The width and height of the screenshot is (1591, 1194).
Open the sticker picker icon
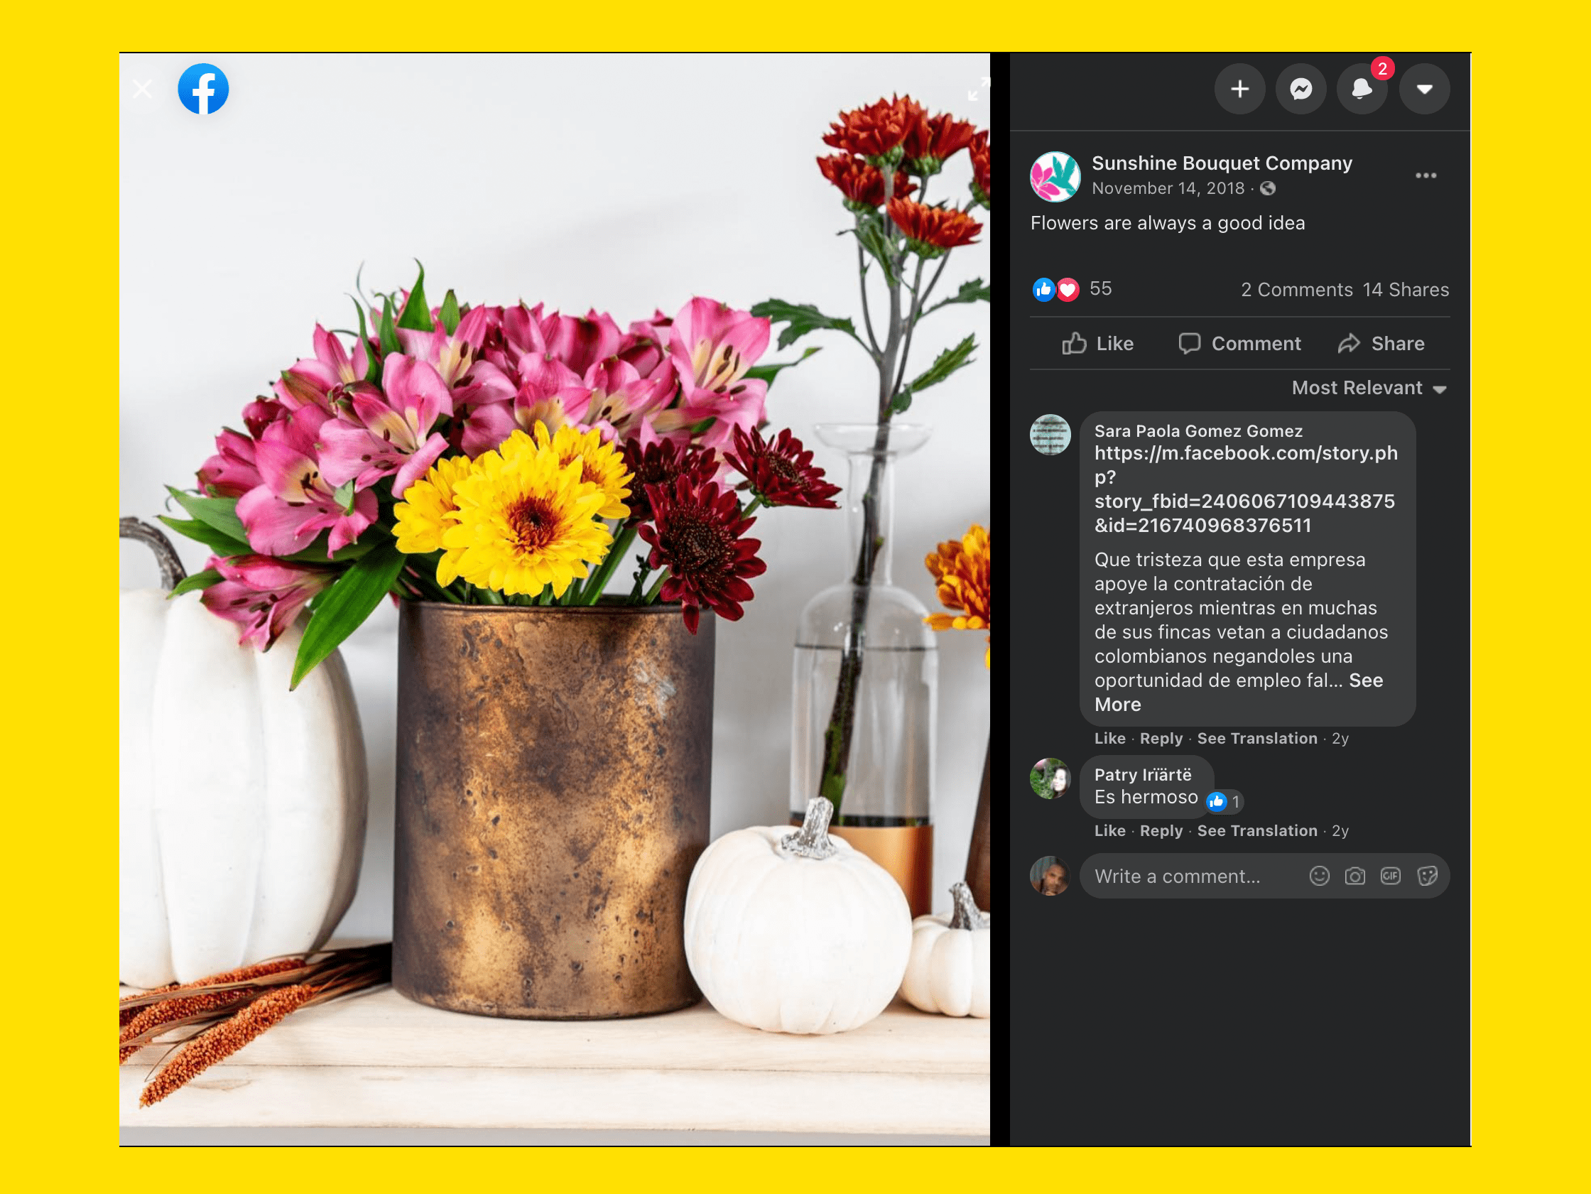(x=1426, y=876)
